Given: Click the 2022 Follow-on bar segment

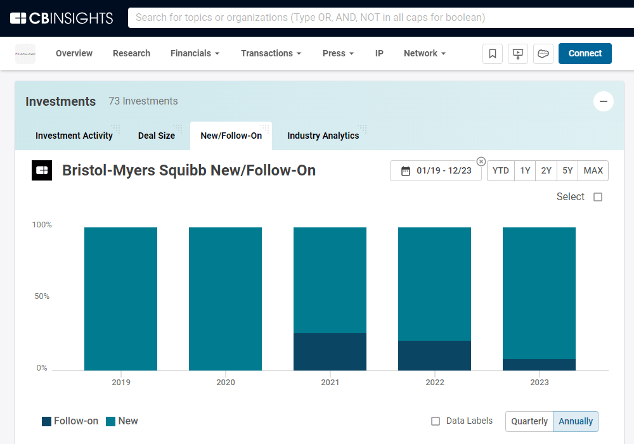Looking at the screenshot, I should tap(435, 355).
